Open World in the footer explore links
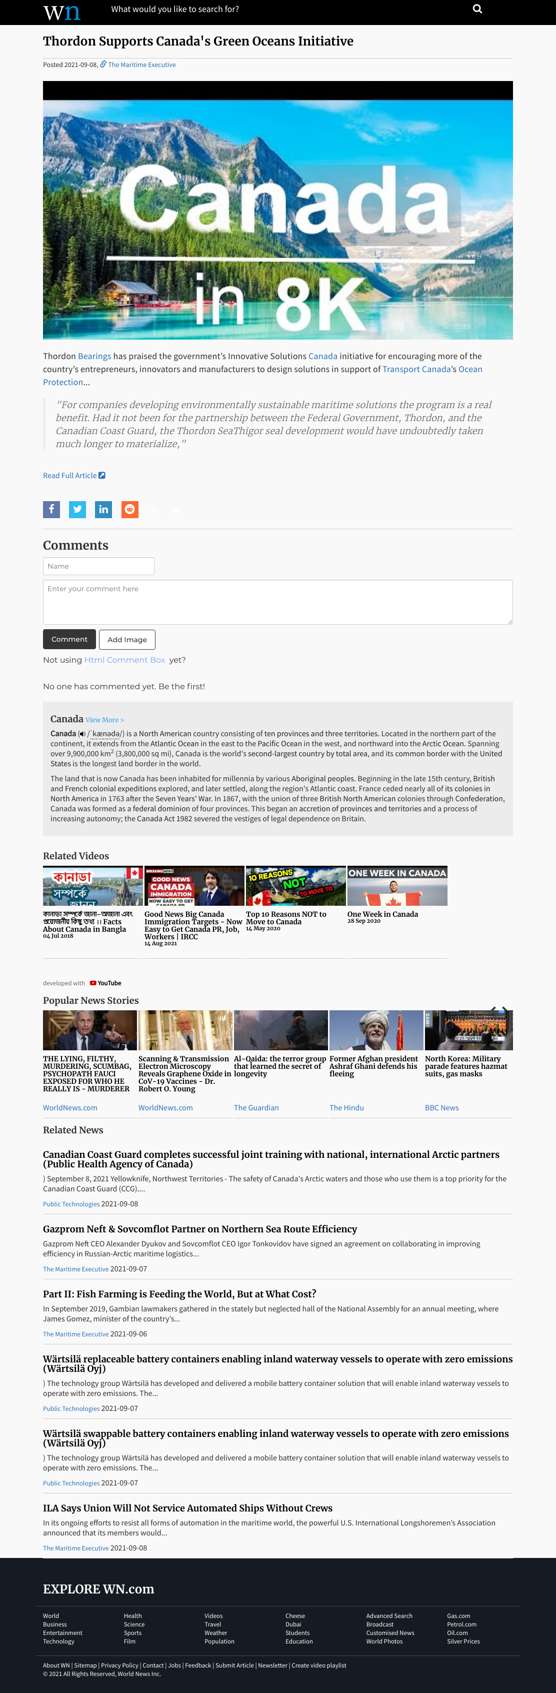The height and width of the screenshot is (1693, 556). [x=50, y=1615]
